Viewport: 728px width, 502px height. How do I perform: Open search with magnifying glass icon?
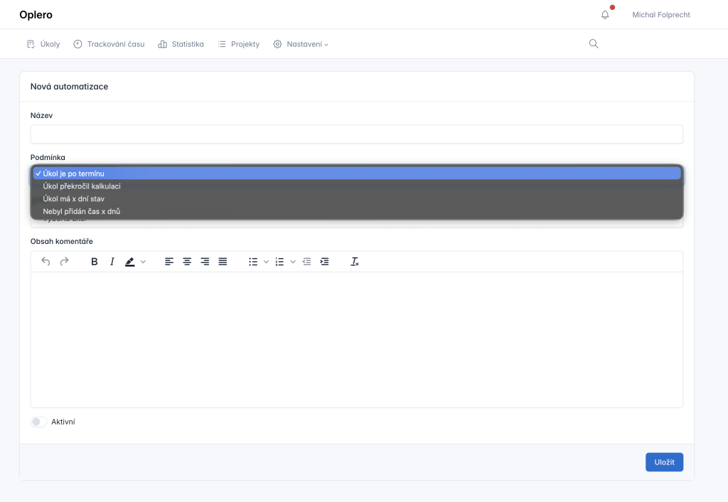tap(594, 44)
